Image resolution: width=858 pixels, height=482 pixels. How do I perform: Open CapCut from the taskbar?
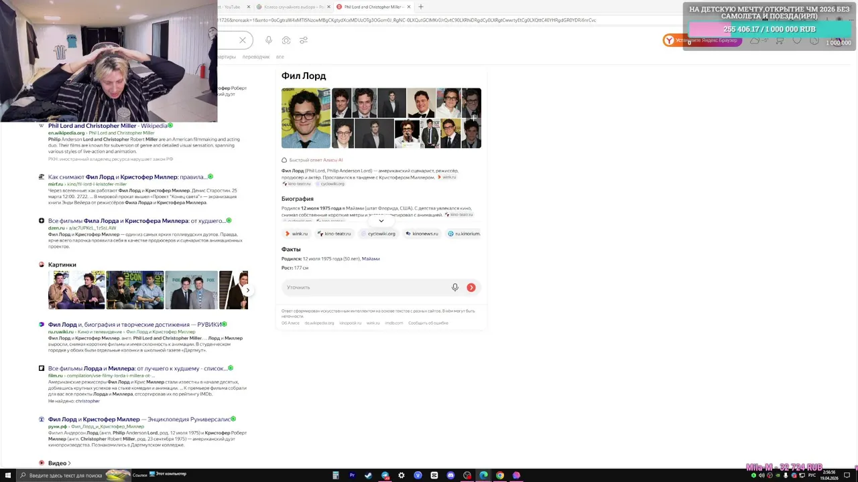434,475
